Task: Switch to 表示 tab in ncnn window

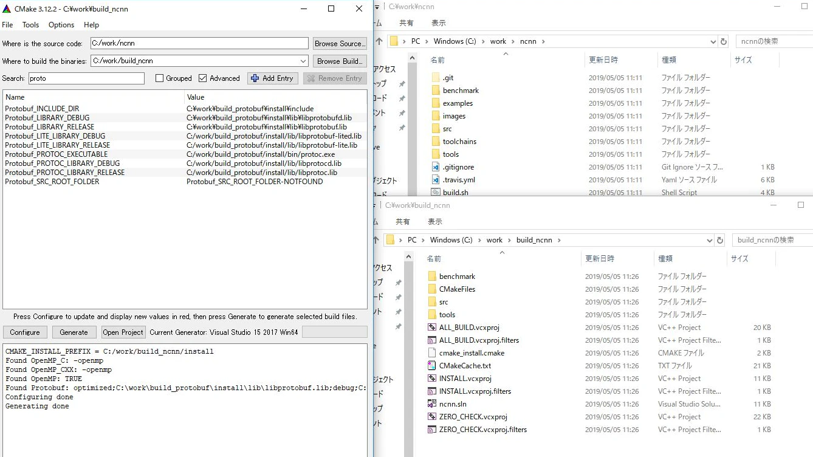Action: point(438,23)
